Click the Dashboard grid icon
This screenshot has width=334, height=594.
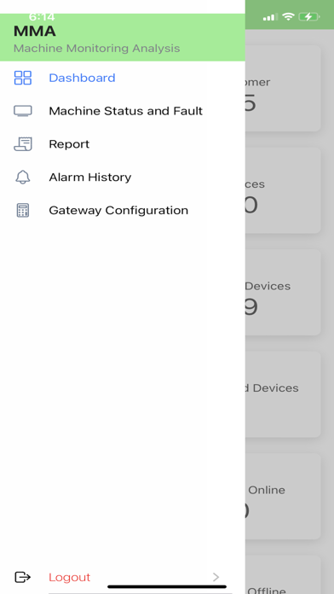tap(23, 78)
